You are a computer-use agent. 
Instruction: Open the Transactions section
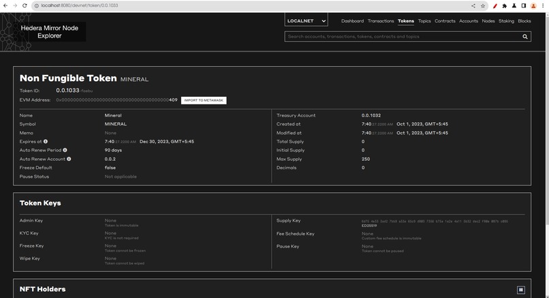pyautogui.click(x=381, y=21)
